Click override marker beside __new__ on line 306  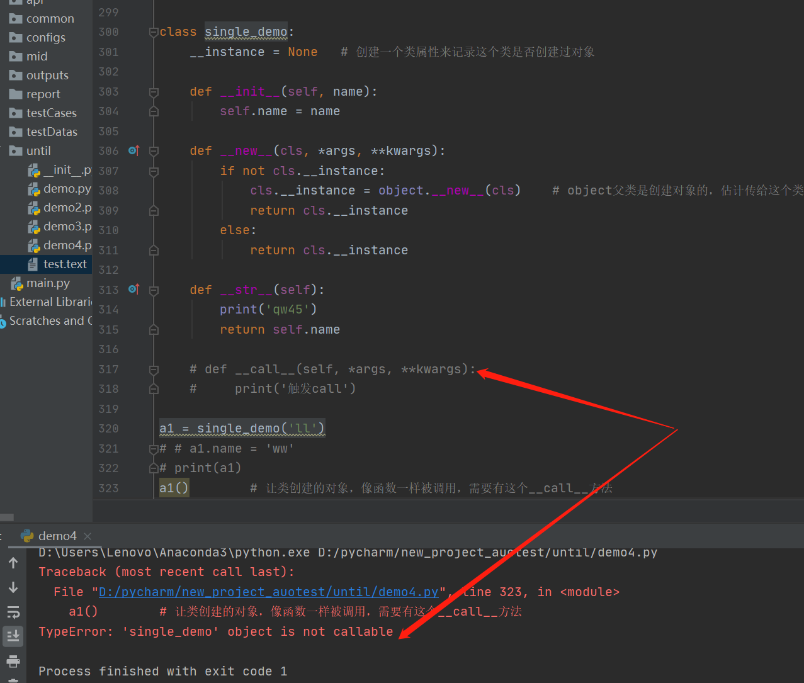tap(133, 150)
